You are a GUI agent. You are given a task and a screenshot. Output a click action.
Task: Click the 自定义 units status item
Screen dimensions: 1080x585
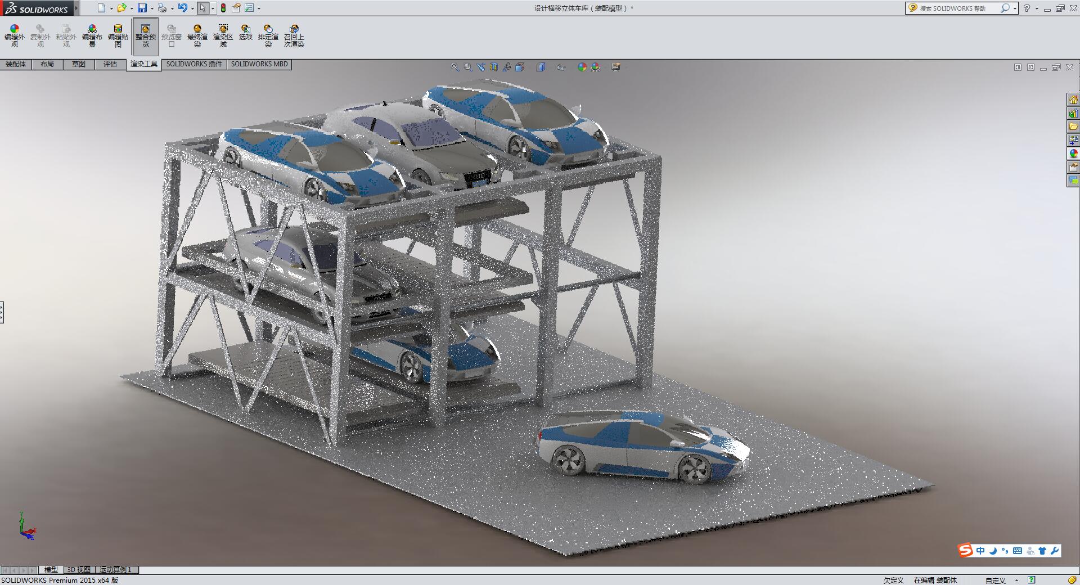point(995,580)
